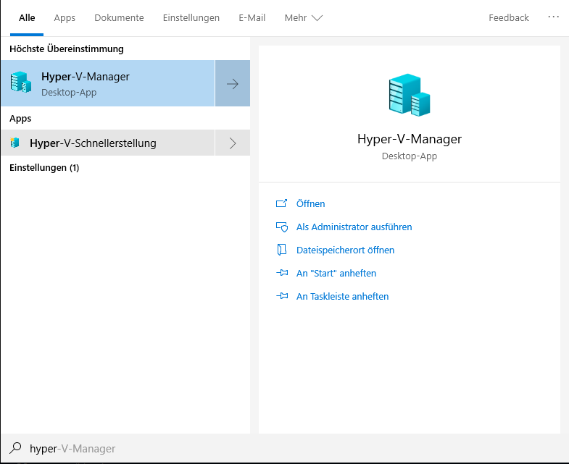Open the Einstellungen (1) results group
This screenshot has height=464, width=569.
click(x=44, y=168)
